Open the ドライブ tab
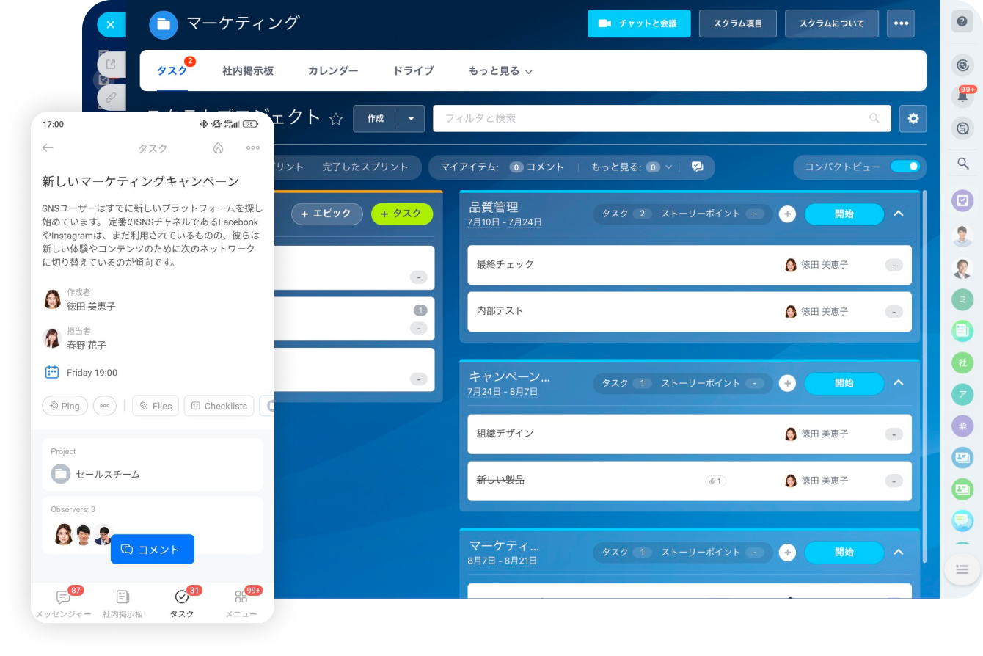This screenshot has width=983, height=656. coord(413,71)
